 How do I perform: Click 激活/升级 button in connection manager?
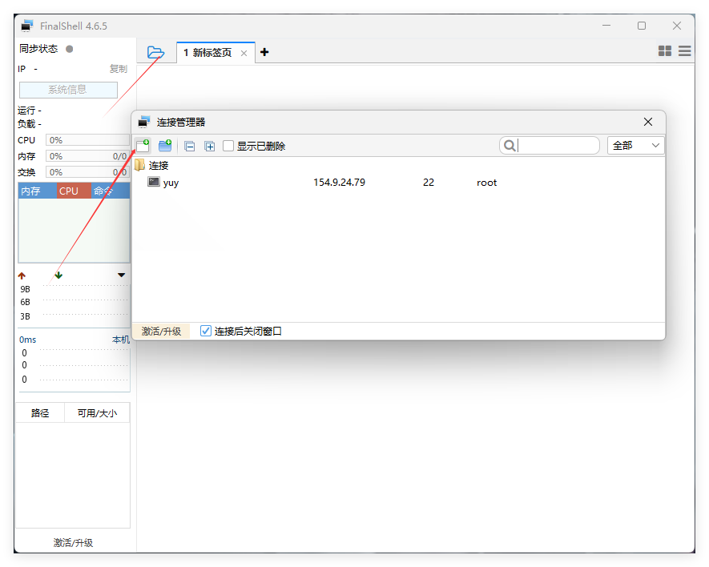pos(161,332)
